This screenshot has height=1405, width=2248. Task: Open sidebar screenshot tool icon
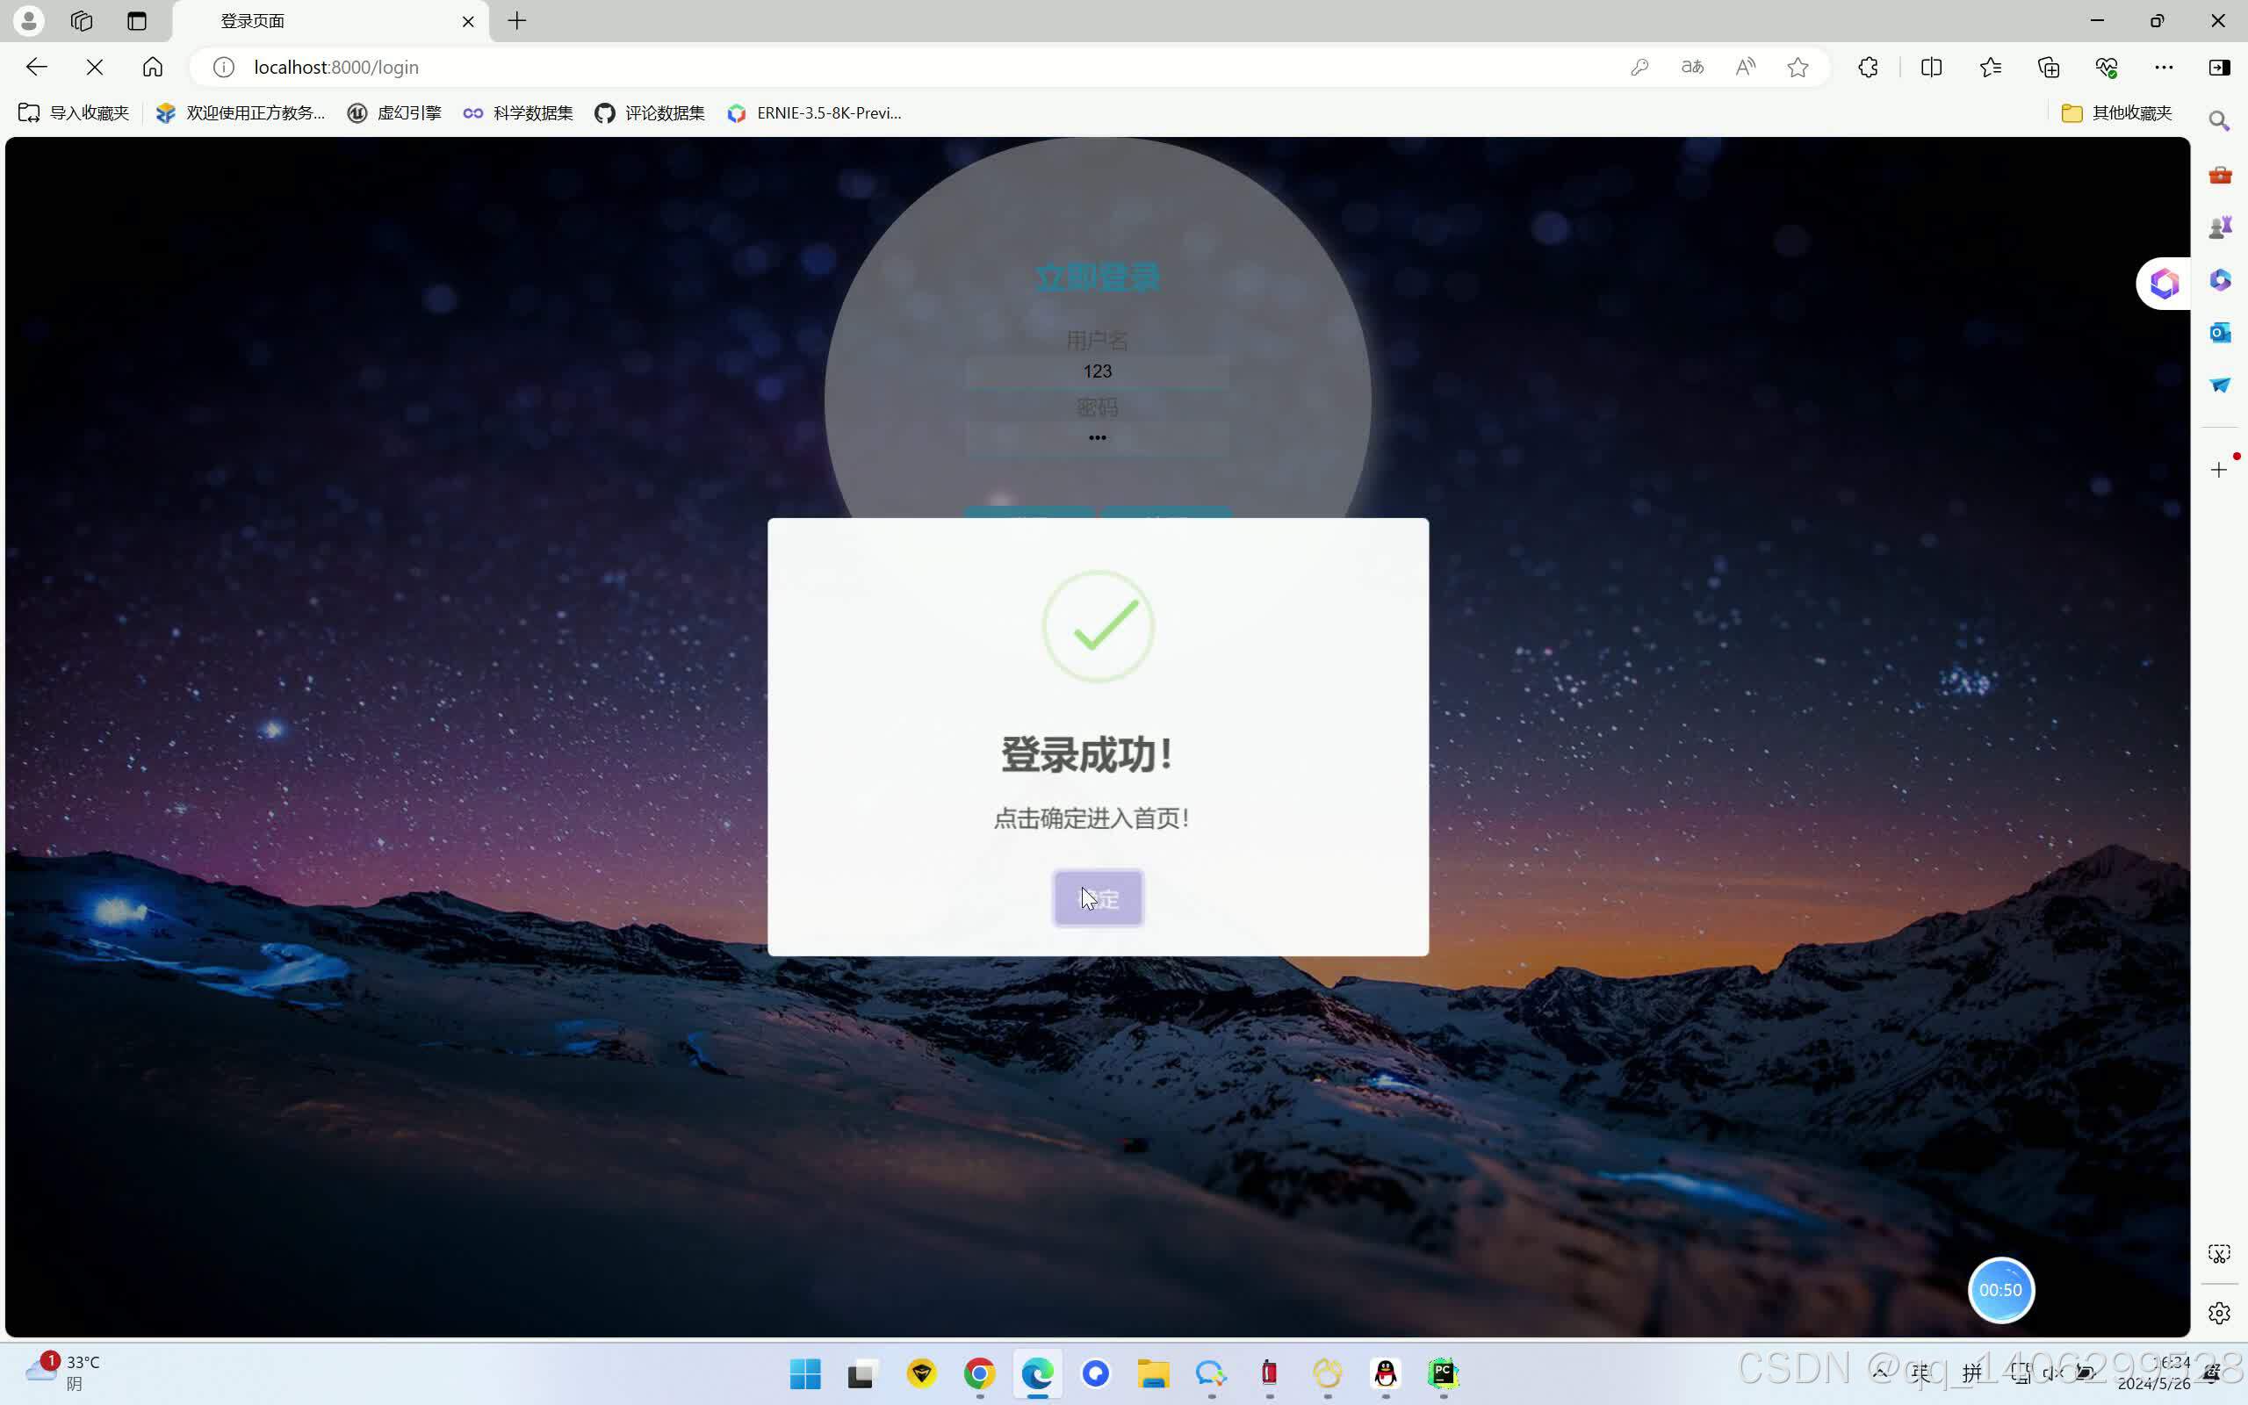[x=2219, y=1255]
